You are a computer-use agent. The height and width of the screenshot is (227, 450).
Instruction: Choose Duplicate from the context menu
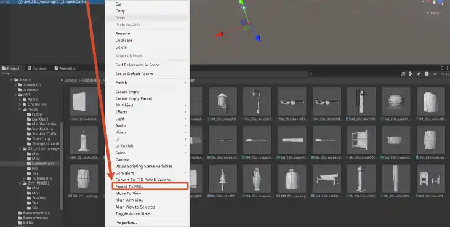click(147, 41)
